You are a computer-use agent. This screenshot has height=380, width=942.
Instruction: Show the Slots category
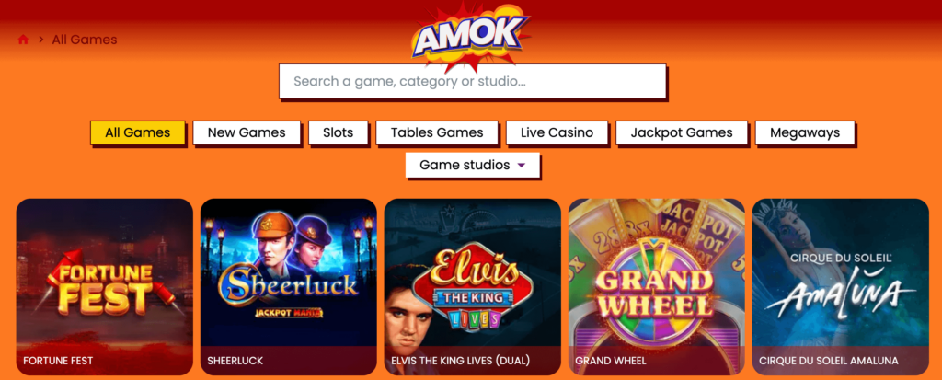[339, 132]
